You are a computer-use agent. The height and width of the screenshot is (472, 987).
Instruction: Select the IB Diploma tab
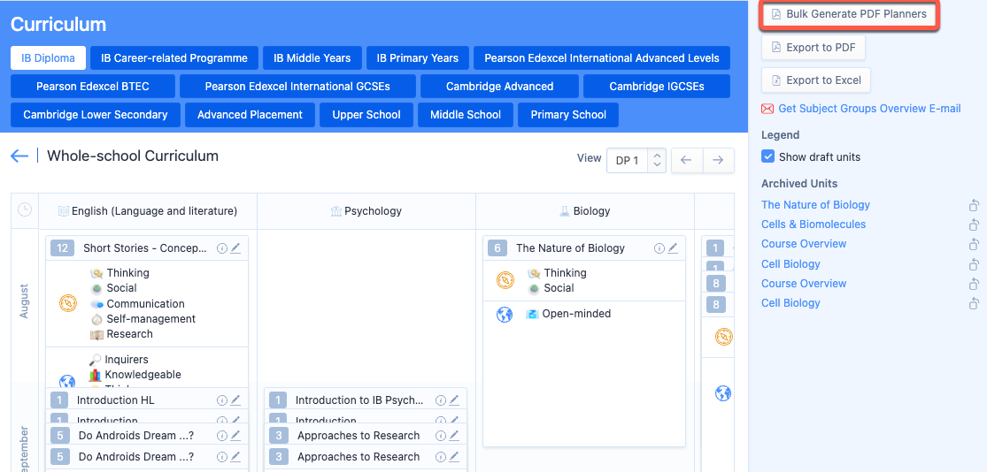coord(48,57)
